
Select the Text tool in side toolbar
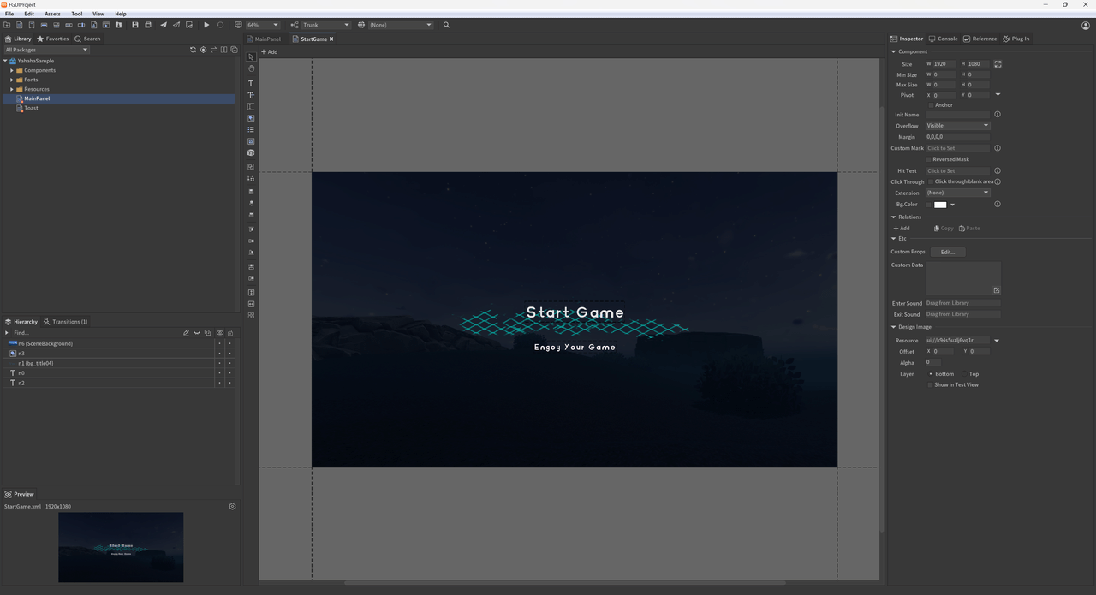tap(251, 83)
